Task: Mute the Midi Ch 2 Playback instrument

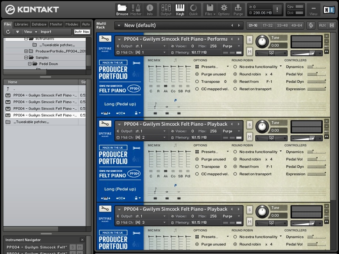Action: pyautogui.click(x=249, y=136)
